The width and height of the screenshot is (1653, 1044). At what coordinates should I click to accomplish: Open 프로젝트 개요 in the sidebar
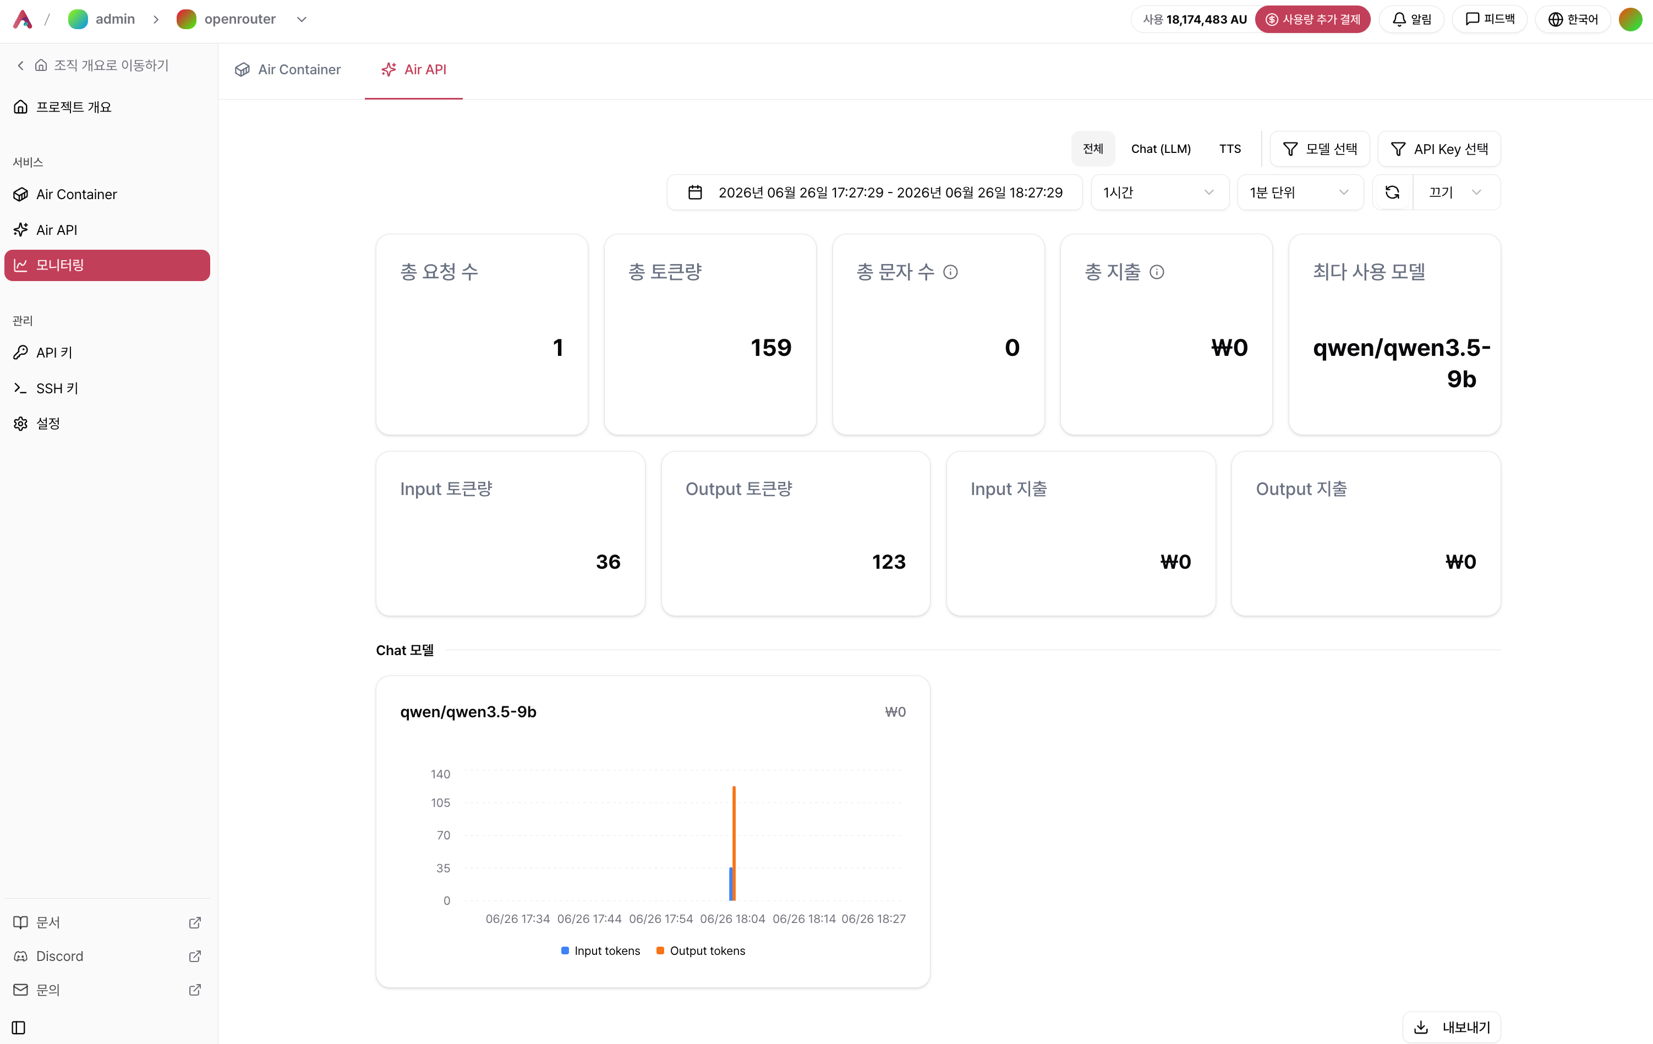(107, 107)
